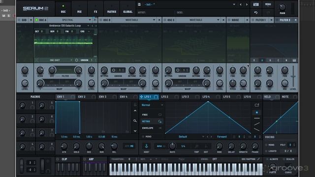Enable OSC C power button
Viewport: 315px width, 177px height.
point(165,20)
